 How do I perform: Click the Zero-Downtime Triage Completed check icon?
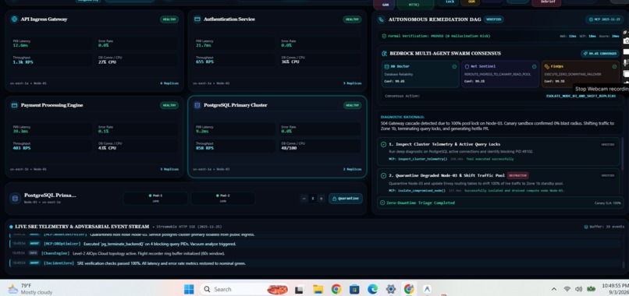[x=382, y=203]
